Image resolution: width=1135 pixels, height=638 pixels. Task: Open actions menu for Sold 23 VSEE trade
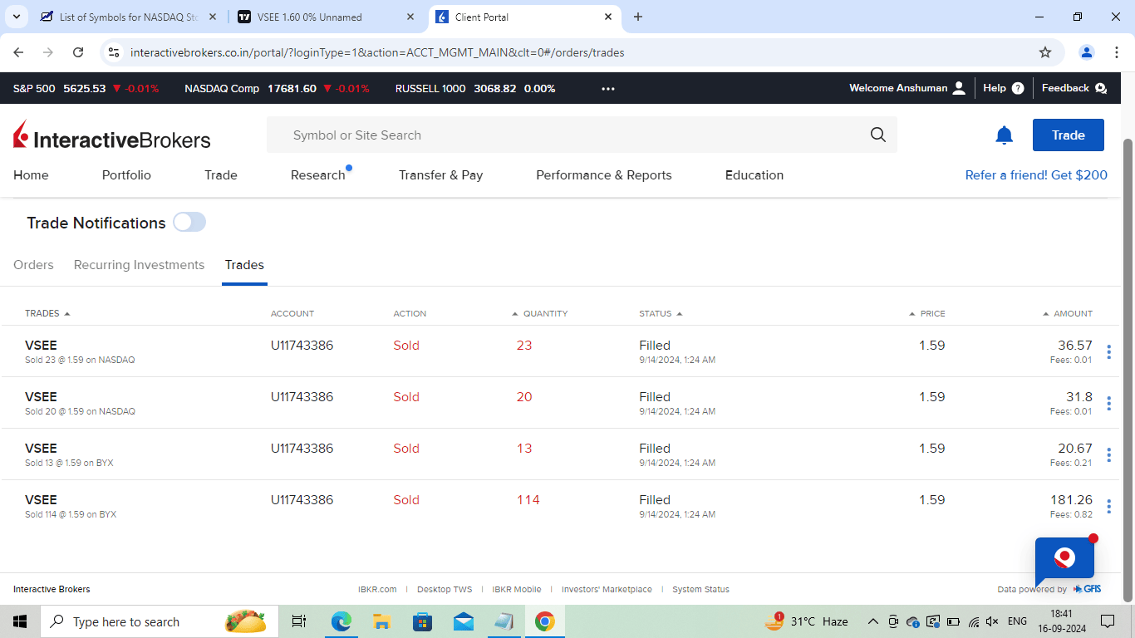click(1108, 352)
